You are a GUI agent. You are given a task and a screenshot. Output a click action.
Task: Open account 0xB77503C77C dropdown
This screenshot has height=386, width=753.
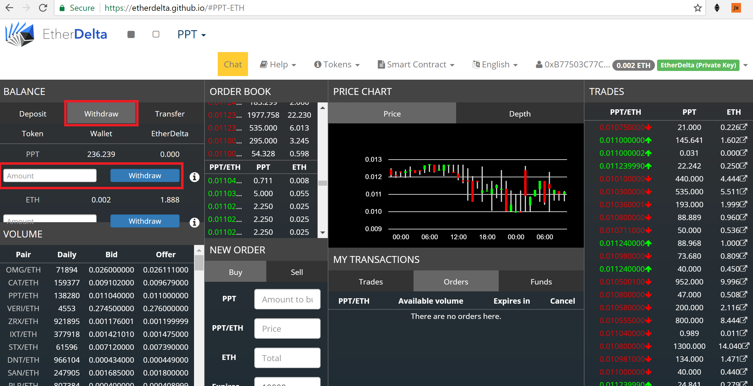click(x=572, y=64)
